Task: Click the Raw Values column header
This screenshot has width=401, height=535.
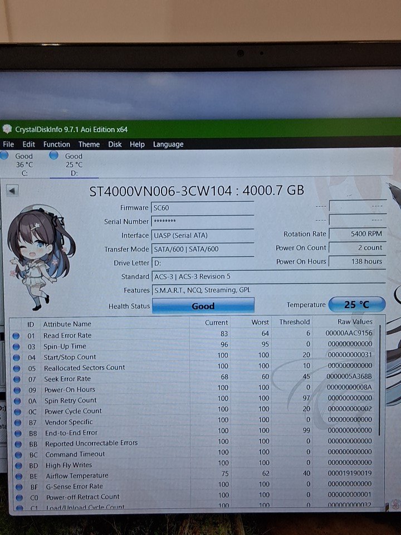Action: pyautogui.click(x=354, y=322)
